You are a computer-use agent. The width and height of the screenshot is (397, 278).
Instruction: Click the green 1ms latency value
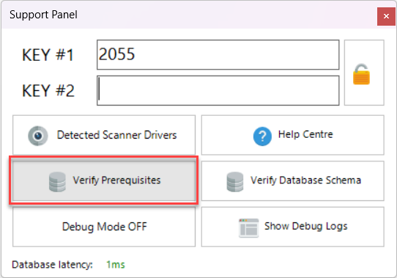(x=116, y=265)
